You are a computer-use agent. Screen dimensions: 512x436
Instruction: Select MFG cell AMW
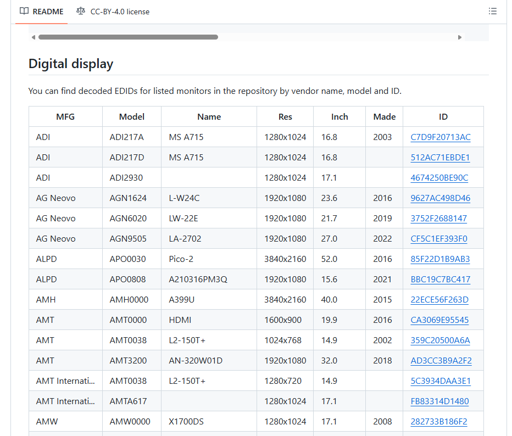tap(65, 421)
